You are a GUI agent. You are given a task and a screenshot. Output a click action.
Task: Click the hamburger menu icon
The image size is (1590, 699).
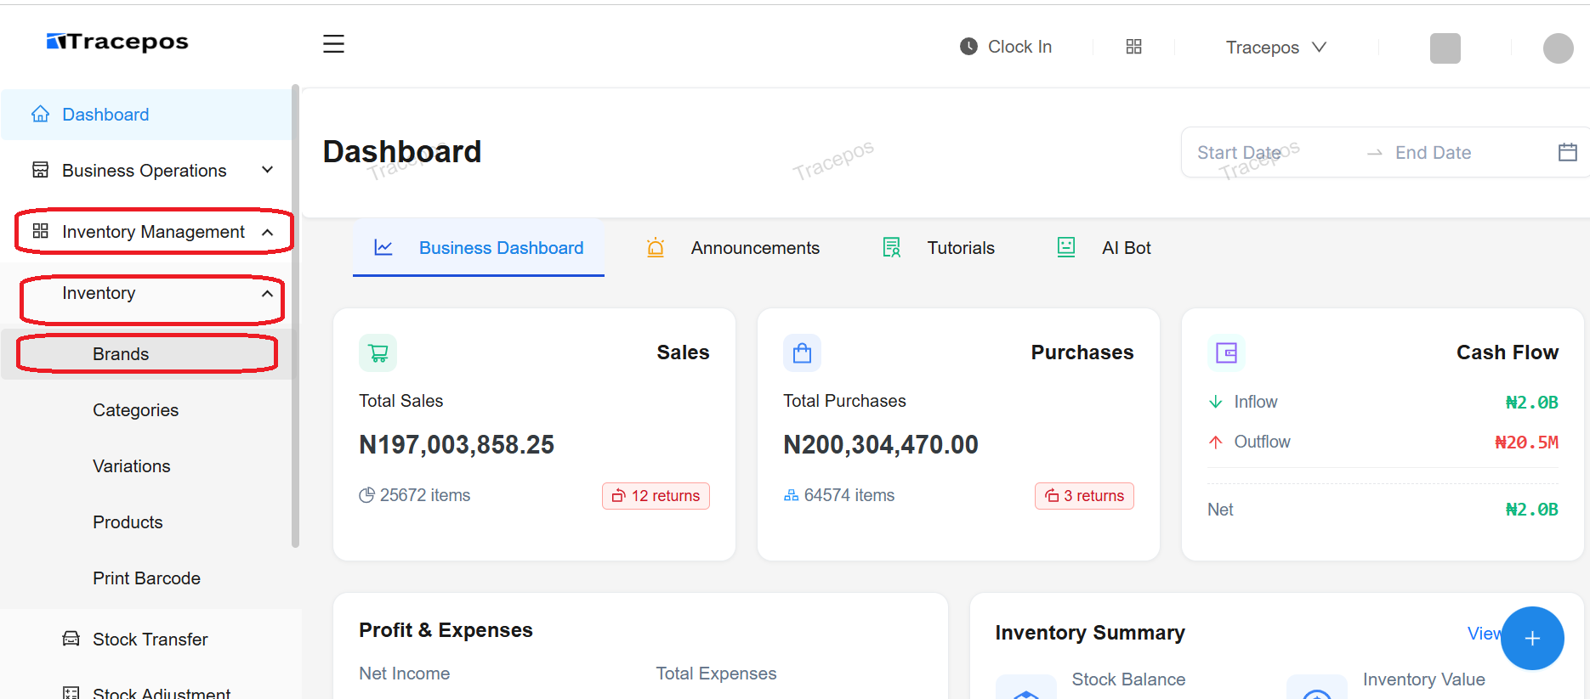click(x=333, y=44)
